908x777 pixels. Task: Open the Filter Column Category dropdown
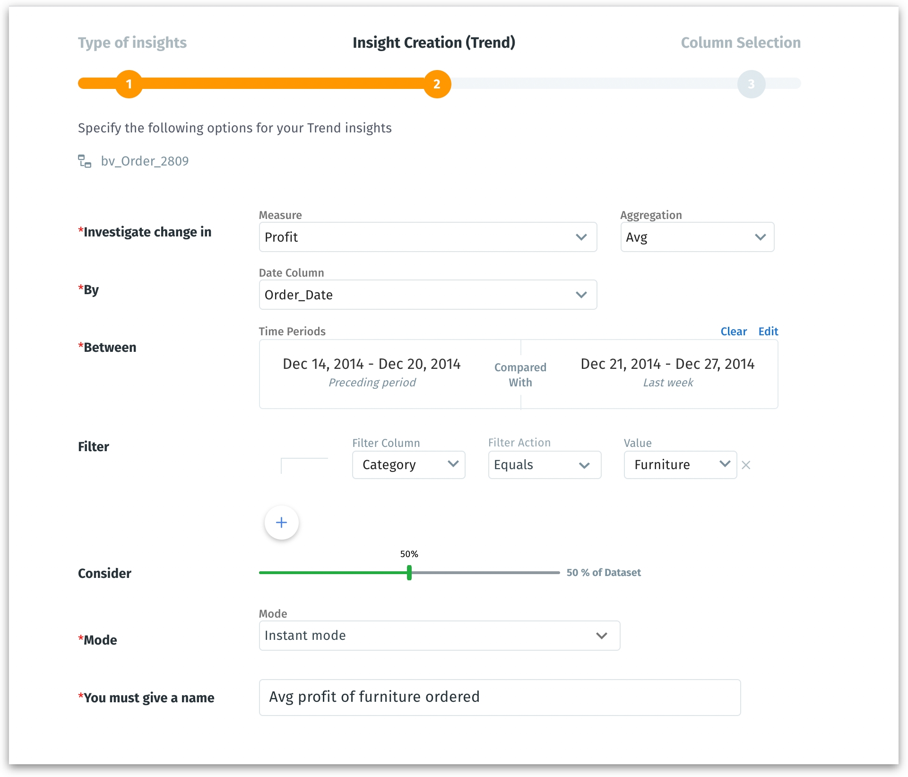[408, 465]
